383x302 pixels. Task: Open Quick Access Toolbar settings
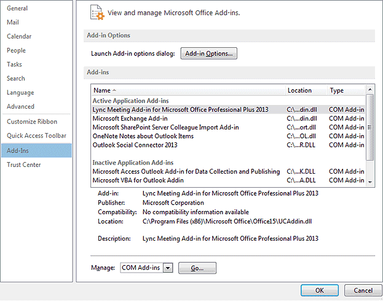(37, 136)
